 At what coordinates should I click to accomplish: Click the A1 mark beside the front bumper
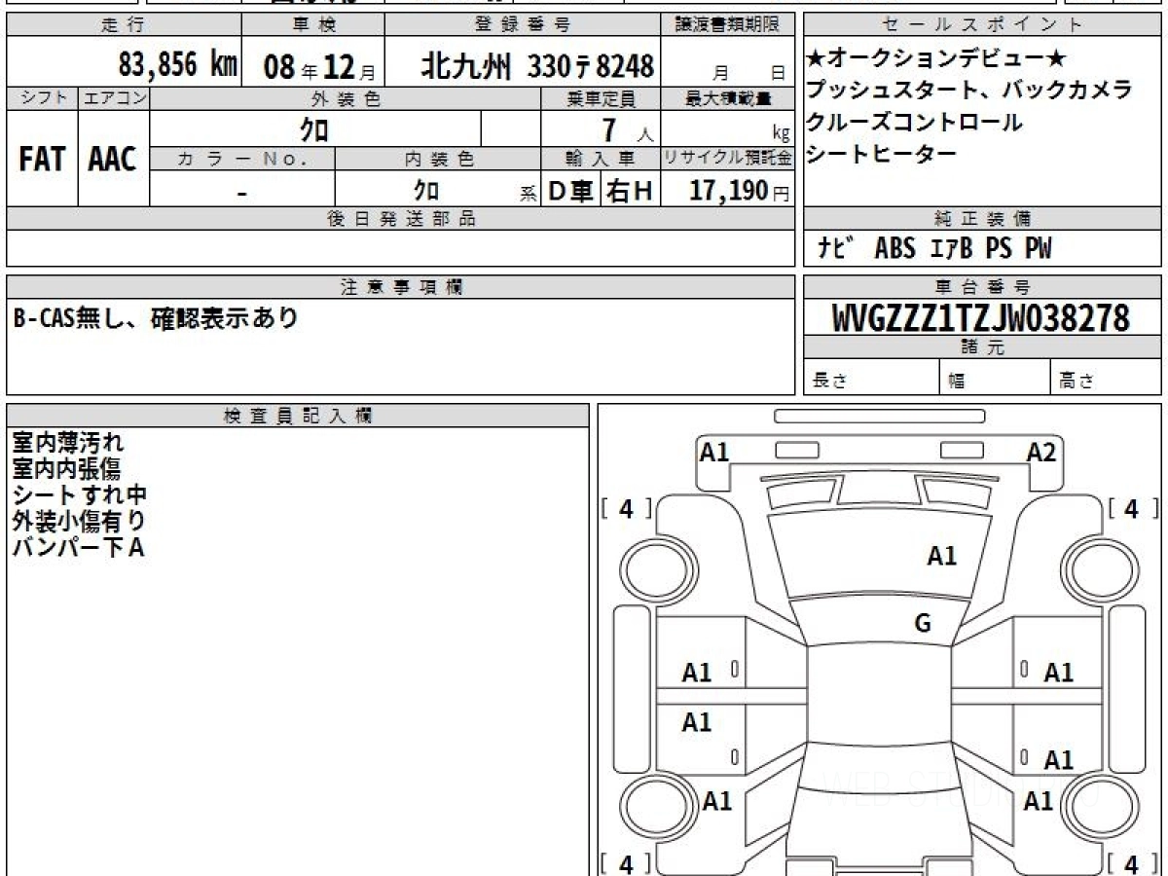click(x=714, y=451)
